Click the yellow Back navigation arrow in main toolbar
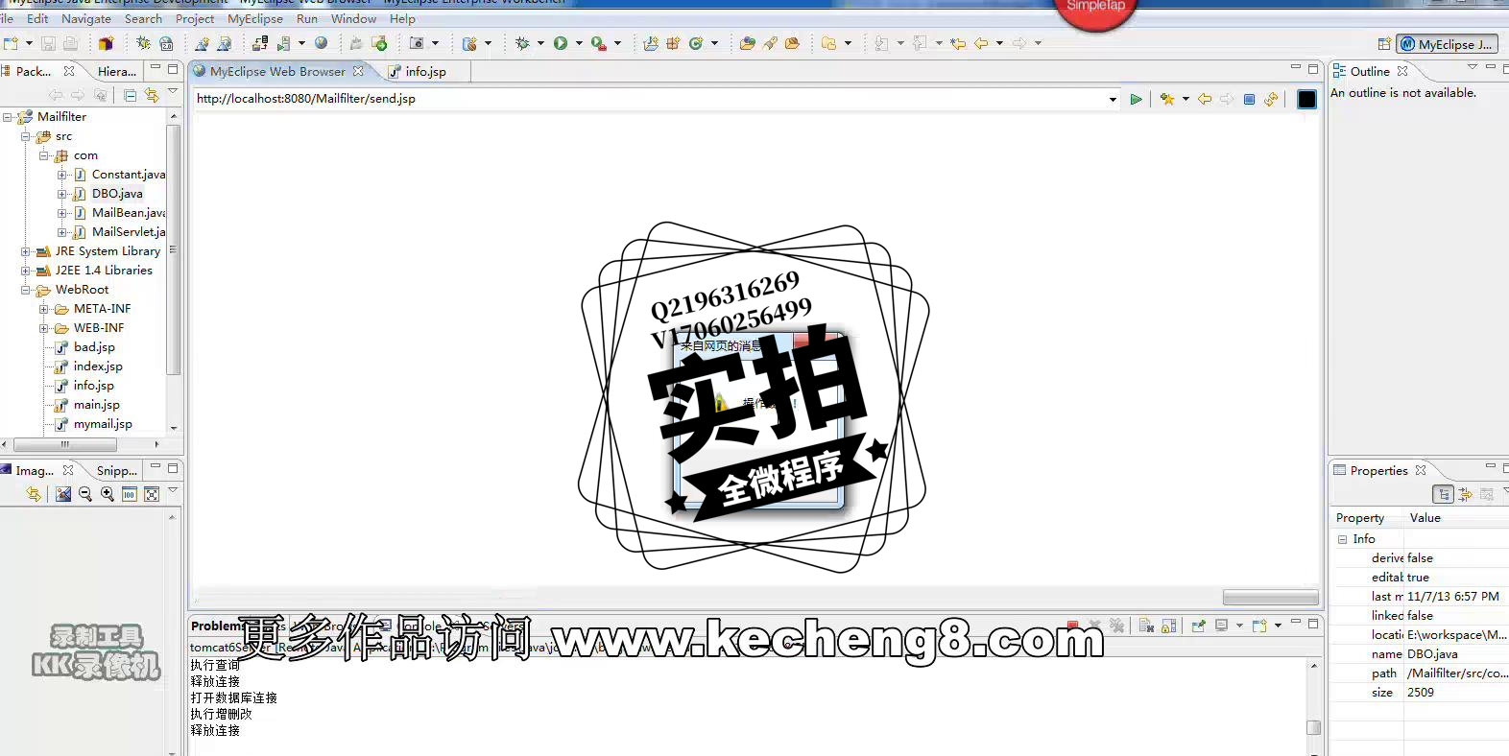 tap(981, 43)
